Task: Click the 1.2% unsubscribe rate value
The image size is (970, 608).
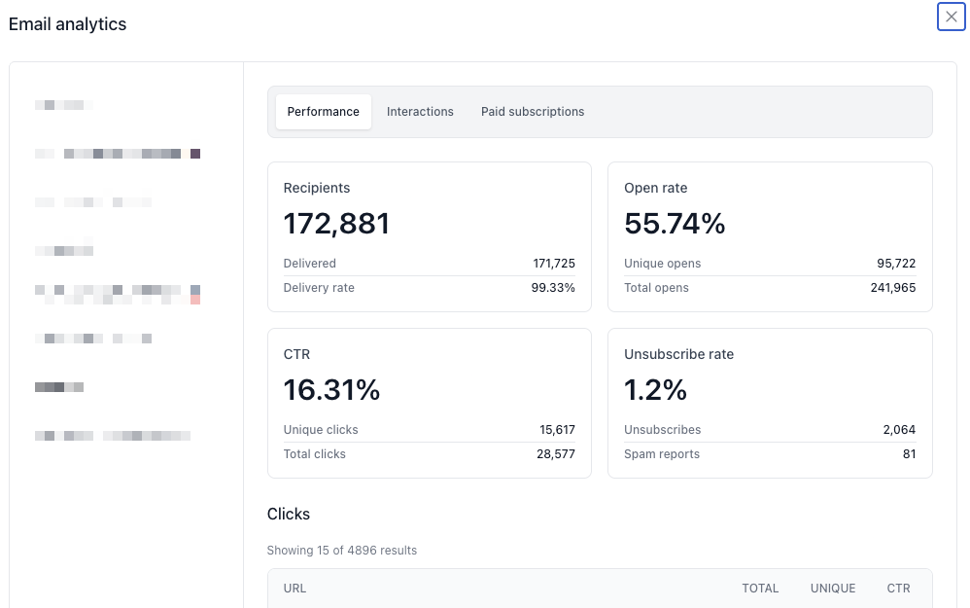Action: (x=655, y=390)
